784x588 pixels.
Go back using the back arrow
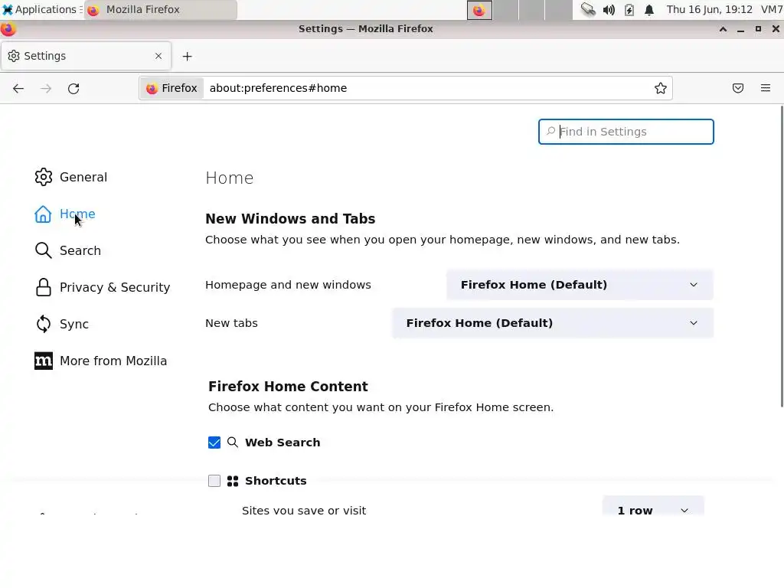click(18, 89)
